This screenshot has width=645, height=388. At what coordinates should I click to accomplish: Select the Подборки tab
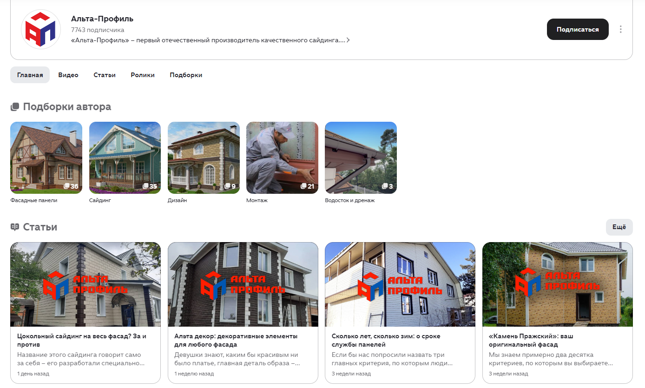click(186, 75)
